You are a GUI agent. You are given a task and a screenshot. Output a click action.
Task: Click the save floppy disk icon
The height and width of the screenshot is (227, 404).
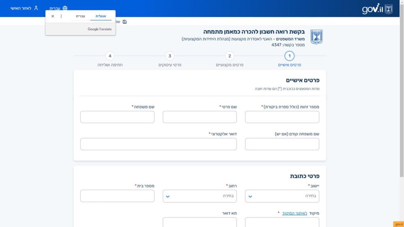point(125,22)
